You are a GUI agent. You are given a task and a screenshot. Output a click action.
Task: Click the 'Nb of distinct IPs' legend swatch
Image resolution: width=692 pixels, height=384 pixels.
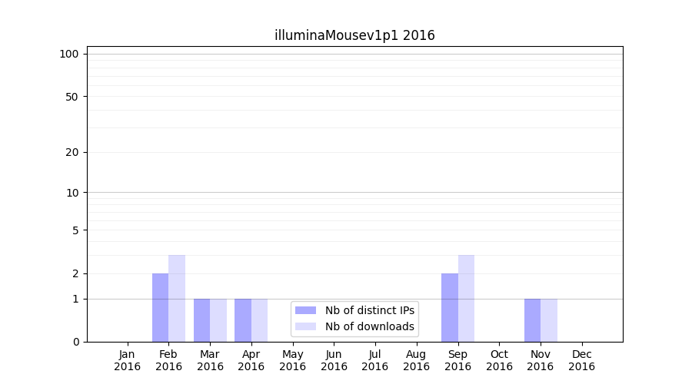pyautogui.click(x=305, y=310)
